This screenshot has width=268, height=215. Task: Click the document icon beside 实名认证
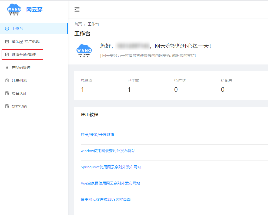pos(7,93)
